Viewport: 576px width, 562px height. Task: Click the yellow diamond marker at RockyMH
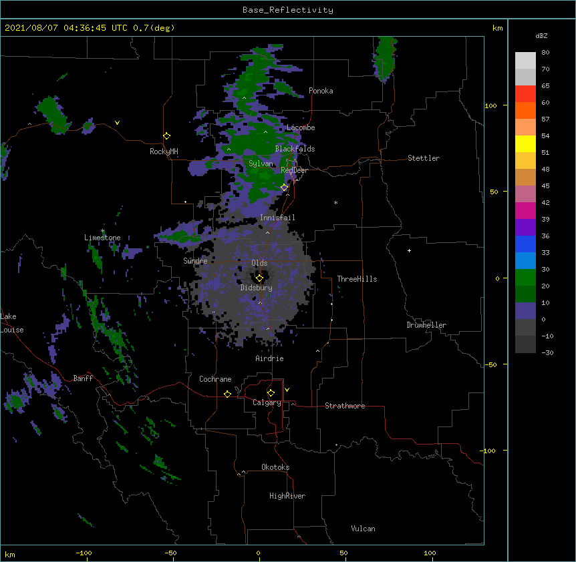tap(166, 136)
